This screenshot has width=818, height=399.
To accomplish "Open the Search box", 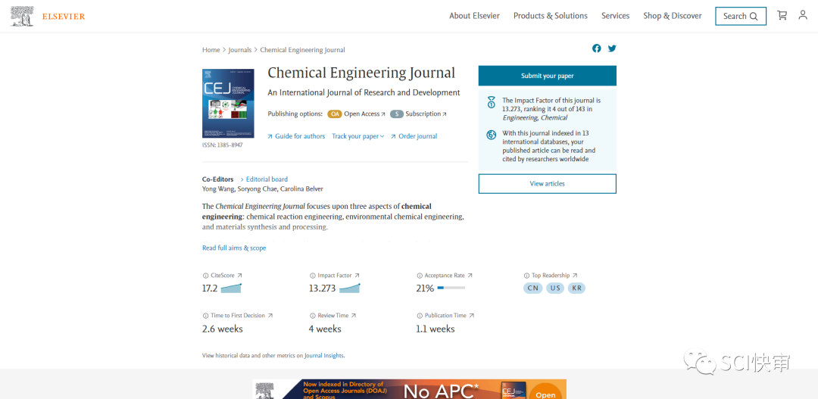I will (x=740, y=16).
